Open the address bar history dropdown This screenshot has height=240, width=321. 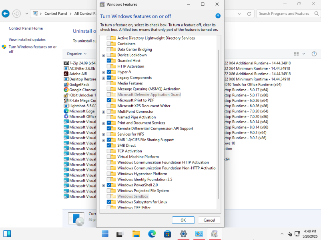239,14
